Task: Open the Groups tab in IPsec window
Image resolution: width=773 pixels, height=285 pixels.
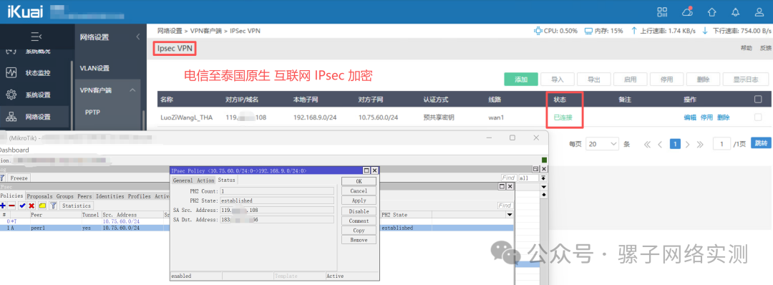Action: [x=65, y=196]
